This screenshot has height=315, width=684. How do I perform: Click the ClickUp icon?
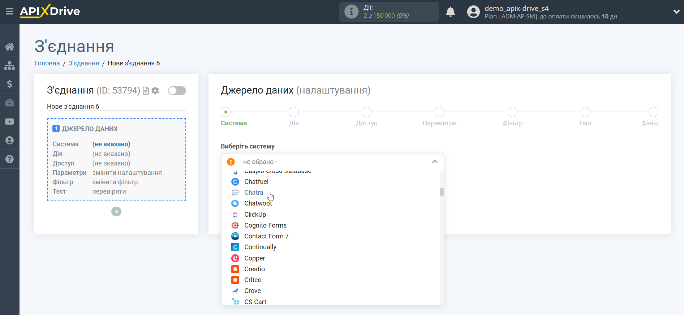tap(235, 215)
